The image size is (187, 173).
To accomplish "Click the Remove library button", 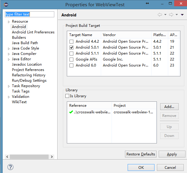I will (169, 115).
